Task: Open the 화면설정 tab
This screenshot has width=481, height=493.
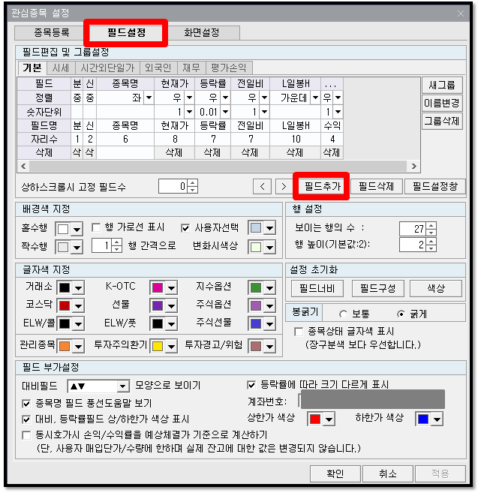Action: (x=202, y=33)
